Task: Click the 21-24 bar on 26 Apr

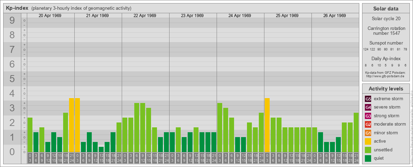Action: point(356,132)
